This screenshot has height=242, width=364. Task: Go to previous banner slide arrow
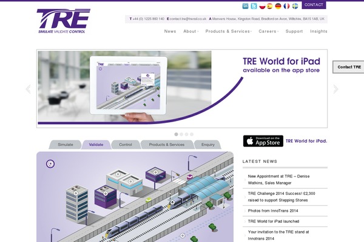[29, 89]
